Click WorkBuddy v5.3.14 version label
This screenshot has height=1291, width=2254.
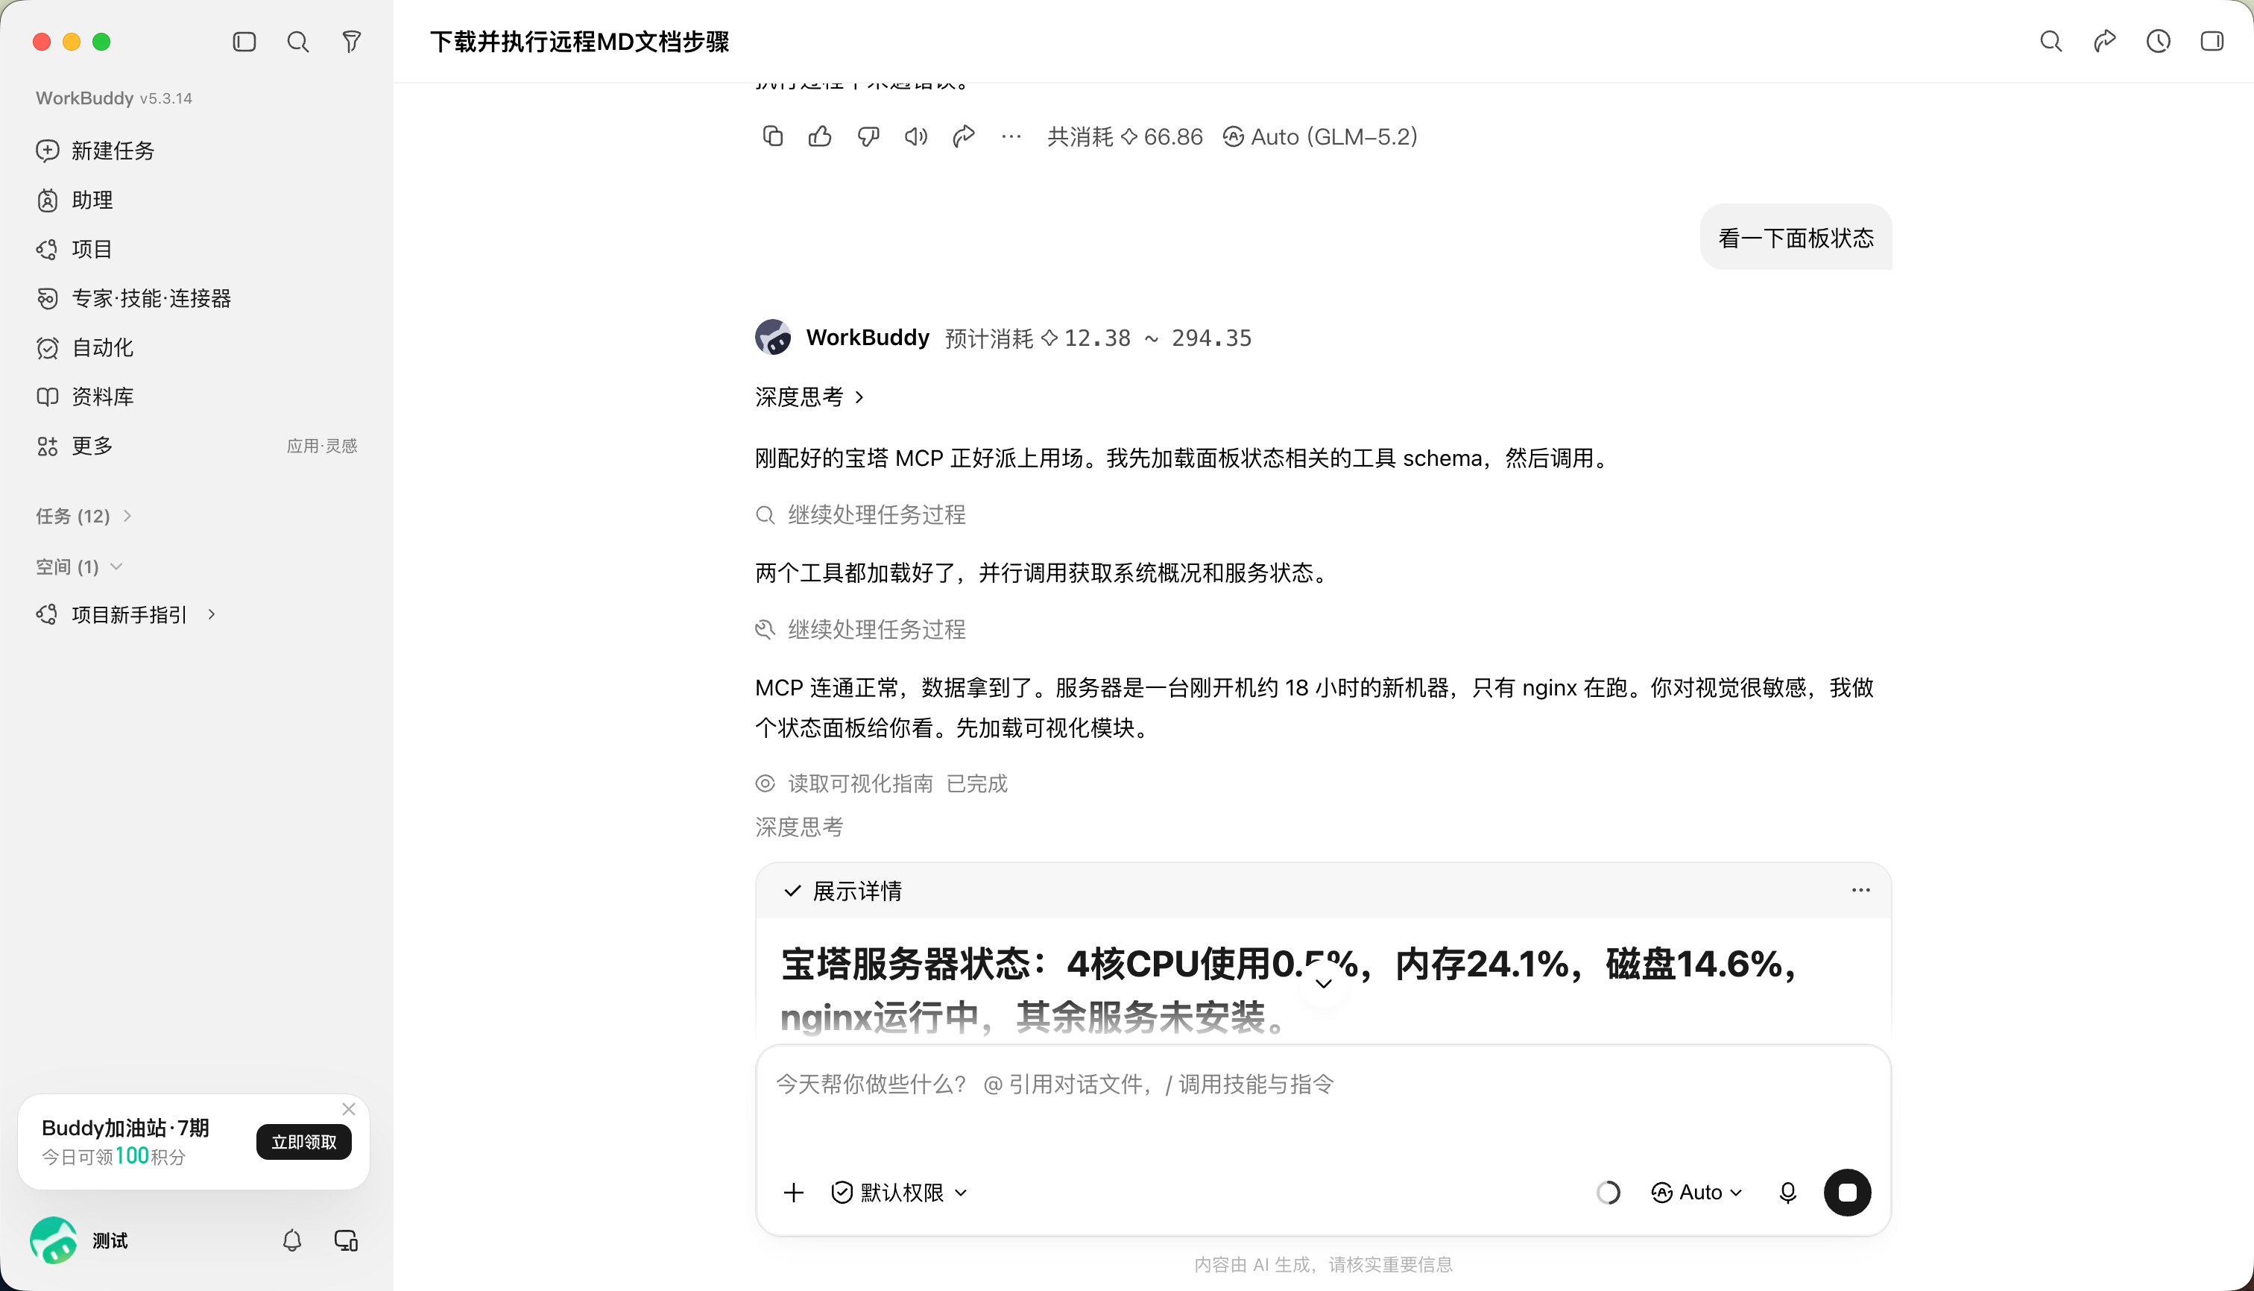pos(113,98)
